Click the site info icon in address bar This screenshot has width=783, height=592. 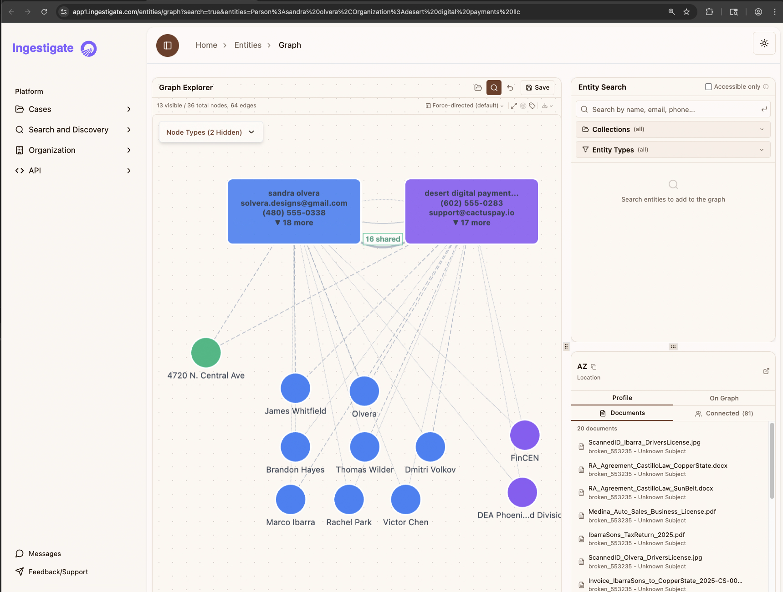[64, 12]
